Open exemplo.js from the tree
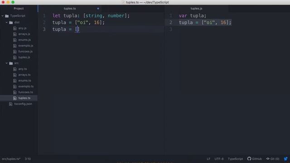Viewport: 290px width, 163px height. click(26, 46)
